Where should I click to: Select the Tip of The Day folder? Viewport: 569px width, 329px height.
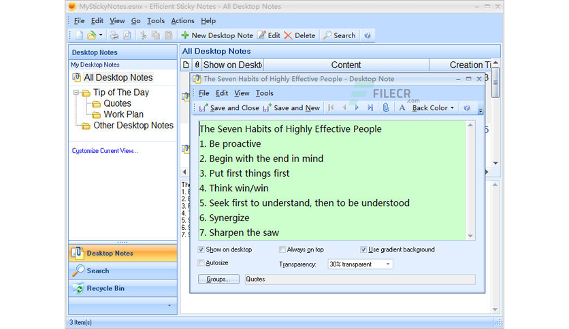point(120,92)
